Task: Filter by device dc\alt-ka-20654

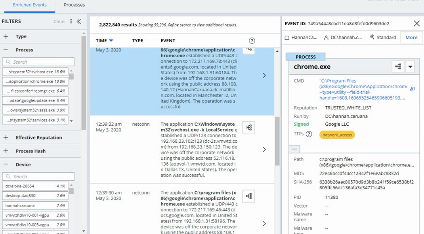Action: [x=35, y=186]
